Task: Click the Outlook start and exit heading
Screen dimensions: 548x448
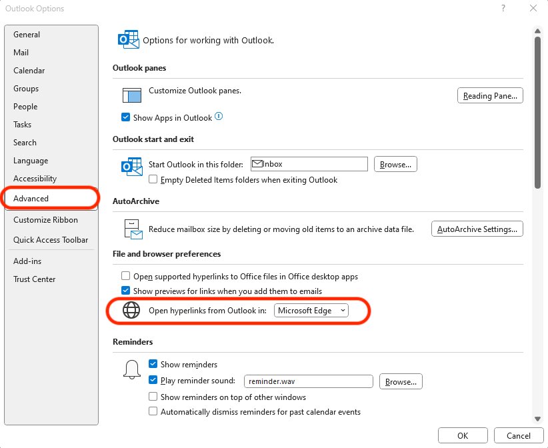Action: [x=153, y=139]
